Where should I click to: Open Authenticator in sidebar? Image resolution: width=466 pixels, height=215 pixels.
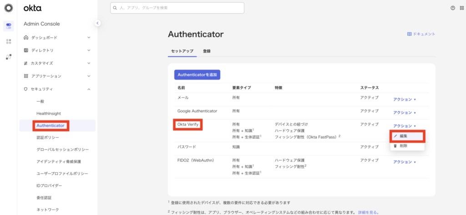tap(51, 125)
